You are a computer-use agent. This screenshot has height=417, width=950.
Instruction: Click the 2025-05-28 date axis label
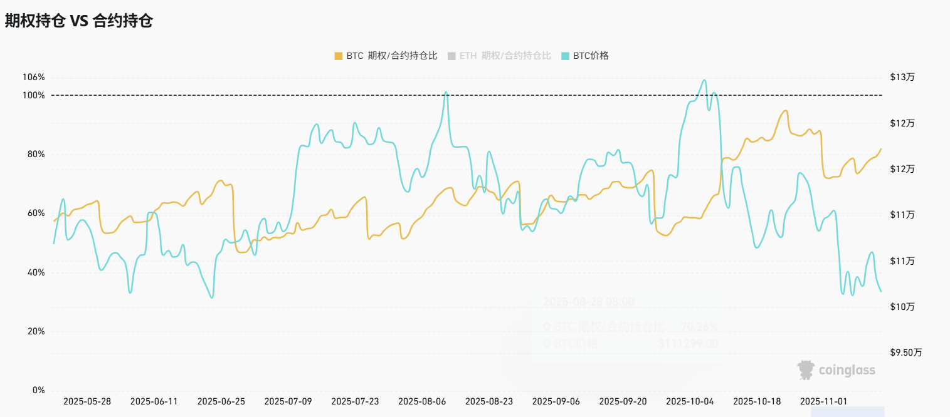click(87, 401)
